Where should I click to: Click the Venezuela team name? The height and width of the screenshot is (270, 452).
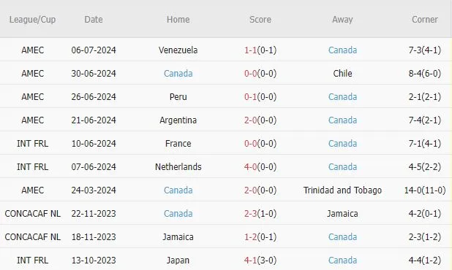click(x=178, y=50)
